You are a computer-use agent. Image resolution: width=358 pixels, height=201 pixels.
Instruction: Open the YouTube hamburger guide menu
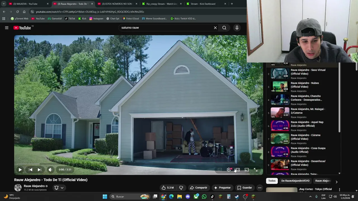(x=7, y=28)
